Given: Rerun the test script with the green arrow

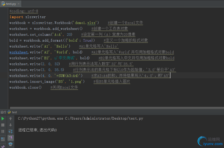Looking at the screenshot, I should click(3, 119).
